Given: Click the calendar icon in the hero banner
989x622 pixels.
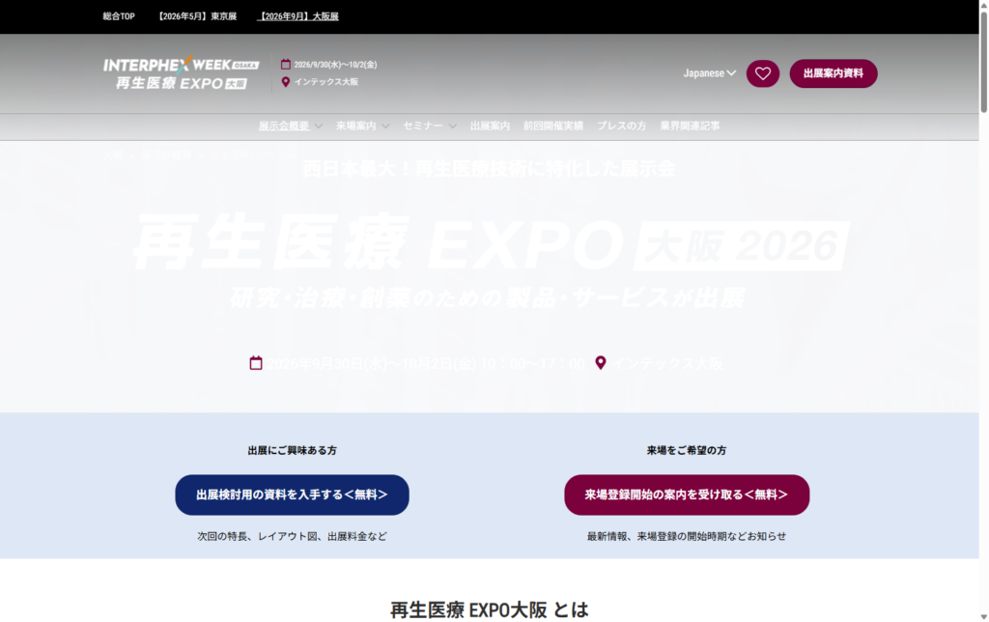Looking at the screenshot, I should tap(256, 363).
